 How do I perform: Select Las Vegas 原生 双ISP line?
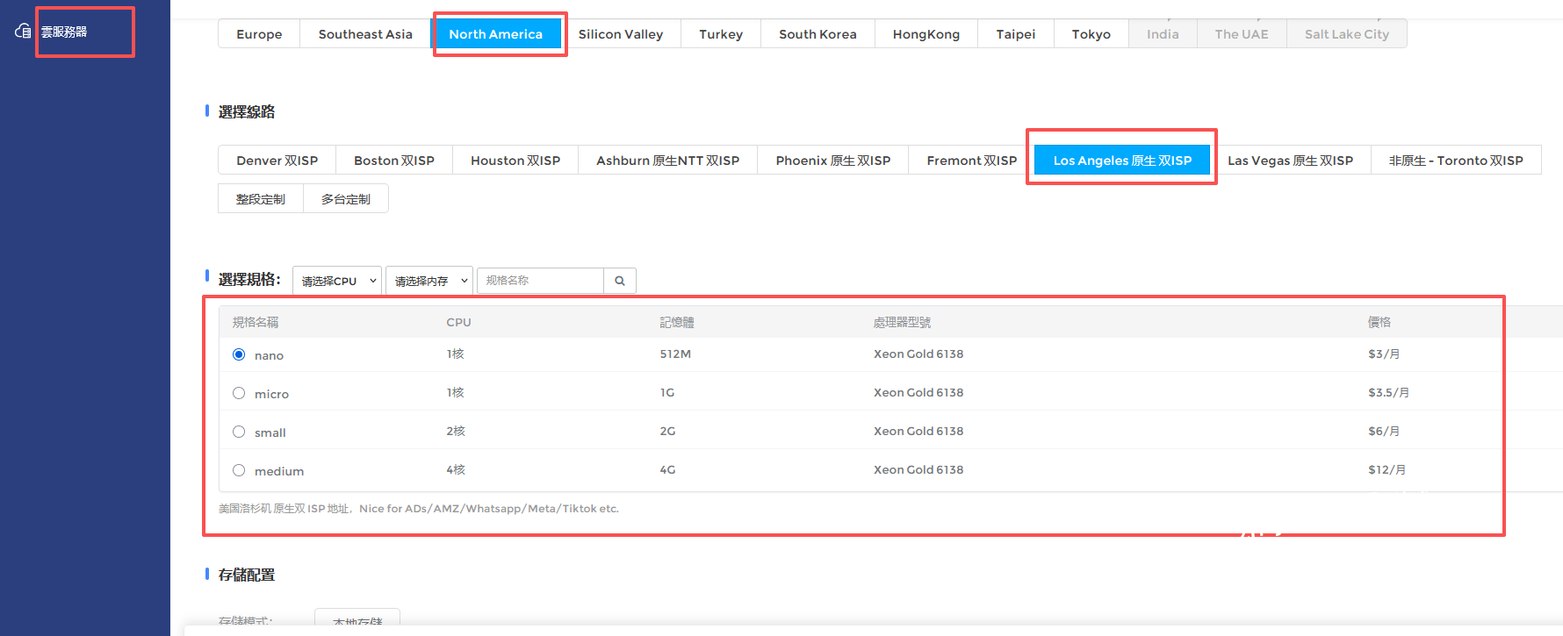(x=1291, y=161)
